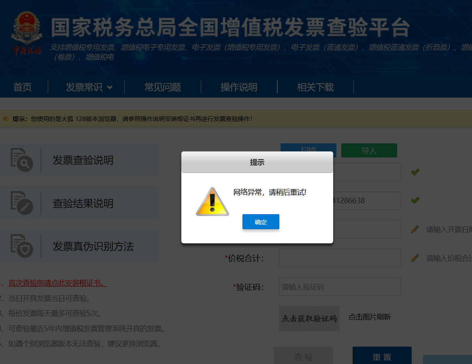Click the document pencil icon for 查验结果说明
Viewport: 472px width, 364px height.
22,203
